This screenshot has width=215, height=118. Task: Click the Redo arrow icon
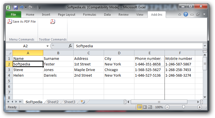pos(30,7)
